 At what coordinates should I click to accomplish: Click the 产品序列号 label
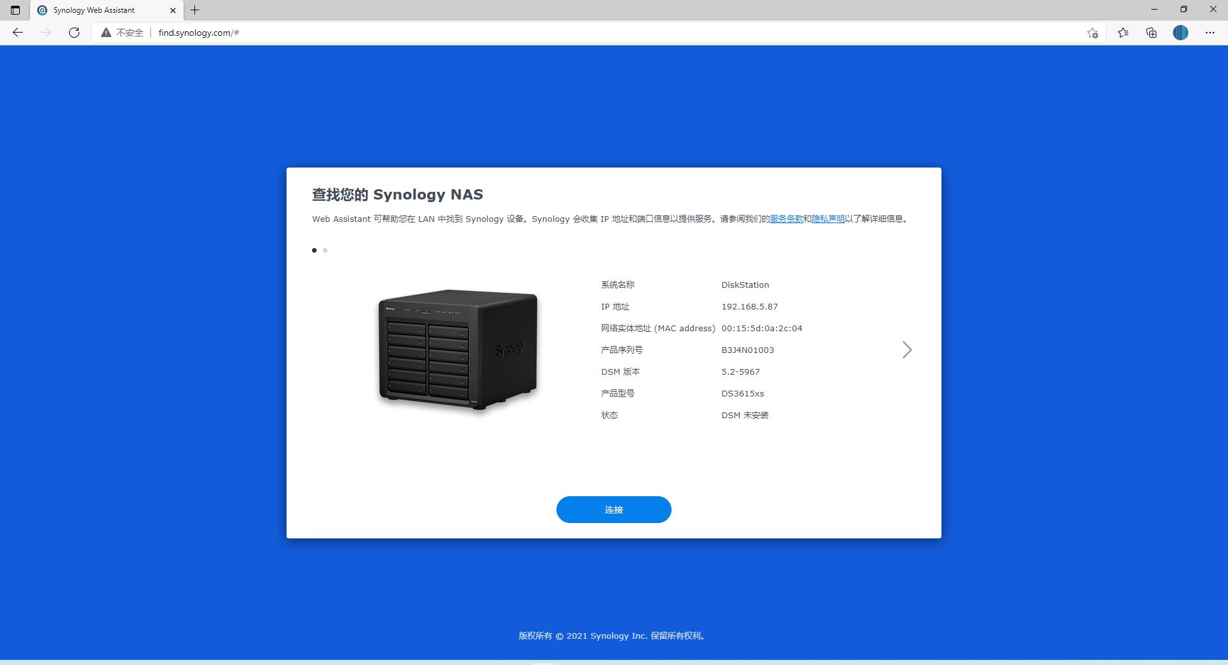[622, 350]
